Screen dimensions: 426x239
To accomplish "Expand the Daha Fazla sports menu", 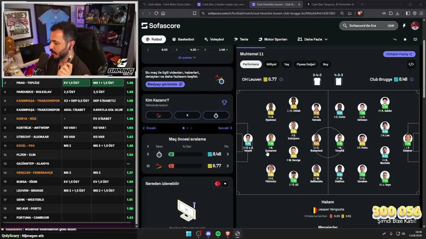I will point(313,39).
